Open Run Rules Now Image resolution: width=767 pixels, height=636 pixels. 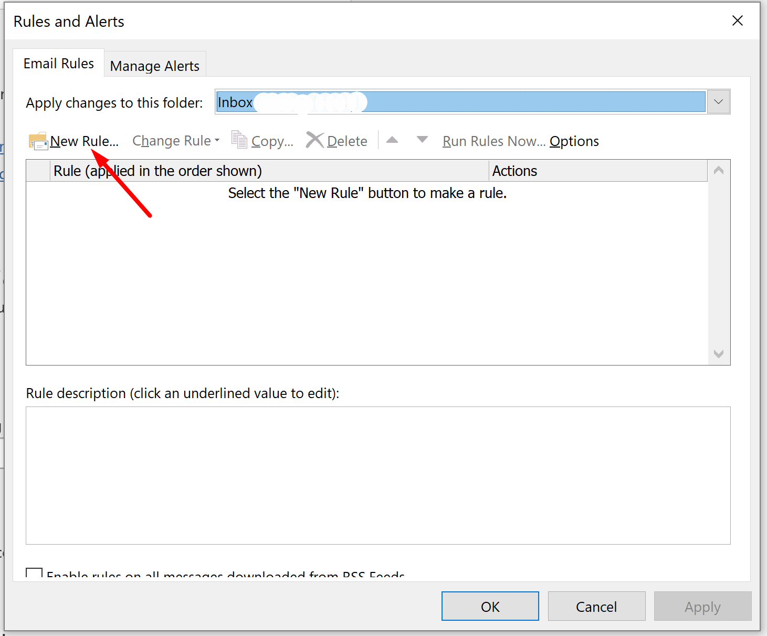tap(492, 141)
